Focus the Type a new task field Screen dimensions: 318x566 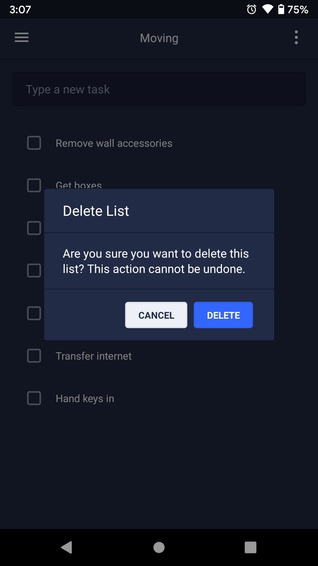(159, 89)
